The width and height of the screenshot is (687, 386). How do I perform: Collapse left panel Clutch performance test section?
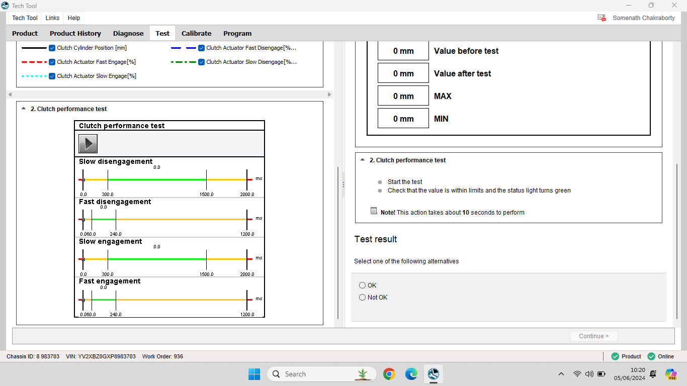point(24,109)
